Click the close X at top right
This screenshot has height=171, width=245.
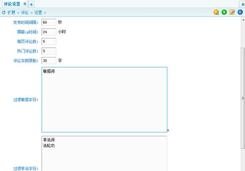point(243,4)
